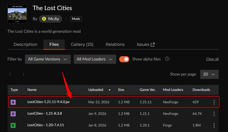228x132 pixels.
Task: Open file LostCities - 1.20-7.4.11
Action: coord(46,125)
